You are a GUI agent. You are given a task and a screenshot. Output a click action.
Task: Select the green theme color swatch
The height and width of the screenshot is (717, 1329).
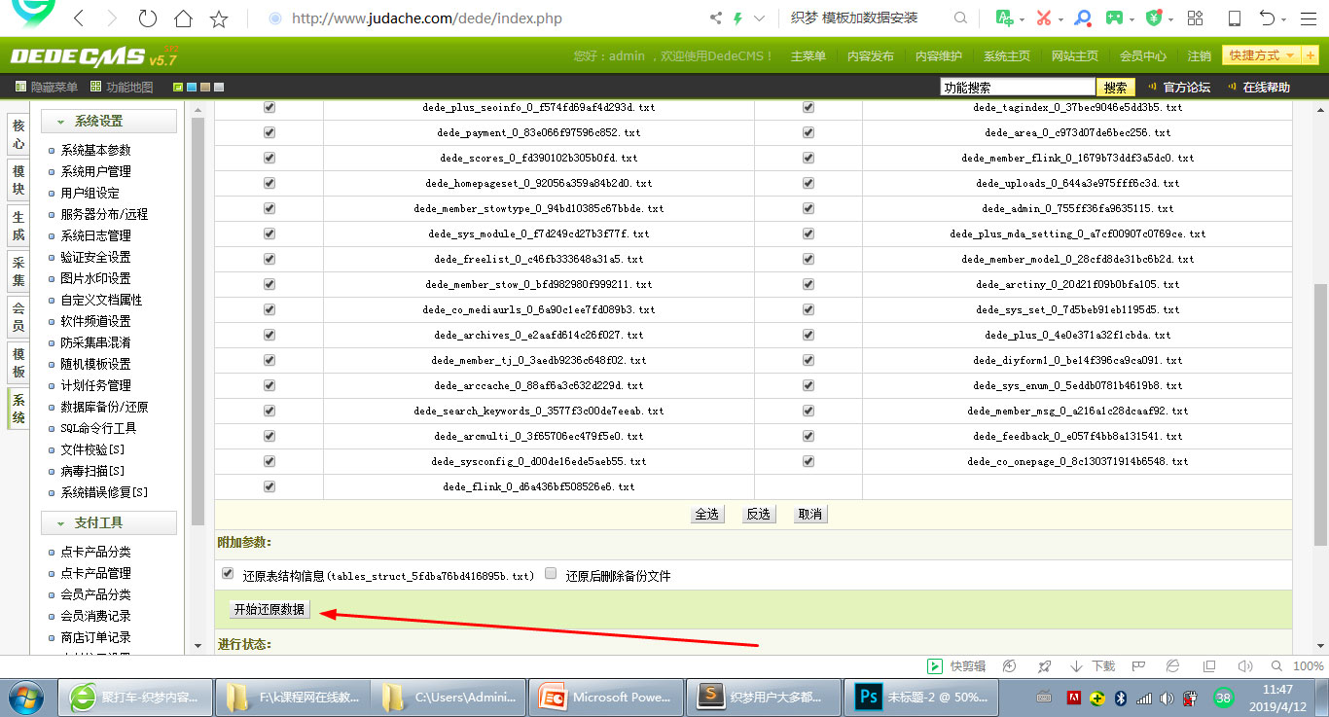click(x=178, y=88)
